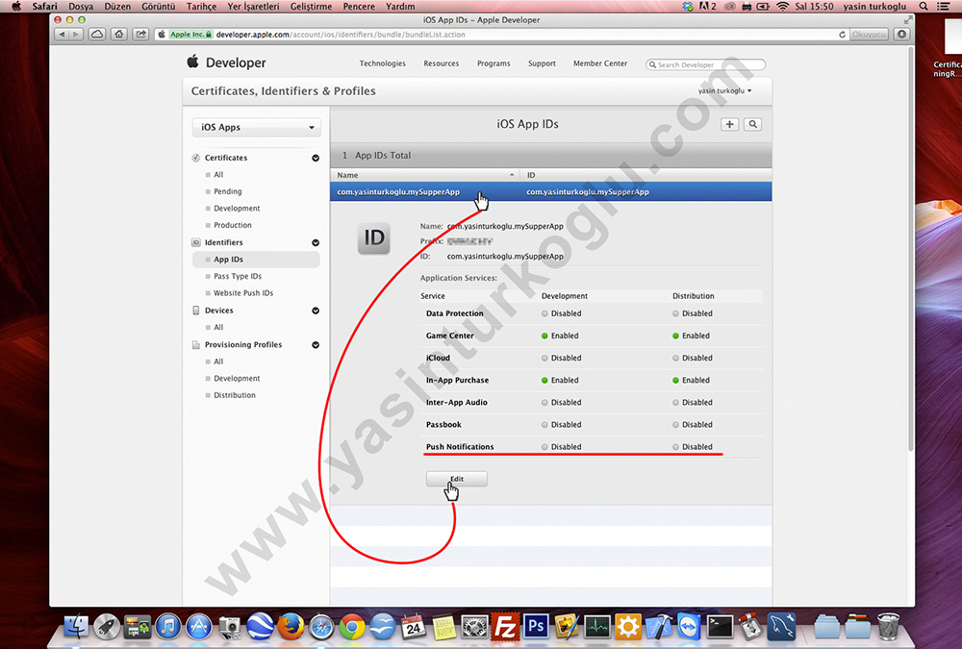Open Finder from the dock

[76, 627]
